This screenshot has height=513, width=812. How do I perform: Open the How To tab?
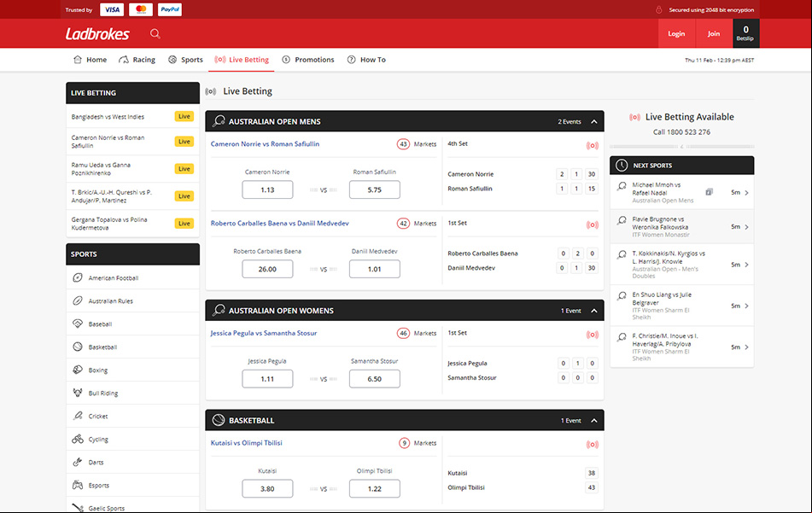click(366, 60)
